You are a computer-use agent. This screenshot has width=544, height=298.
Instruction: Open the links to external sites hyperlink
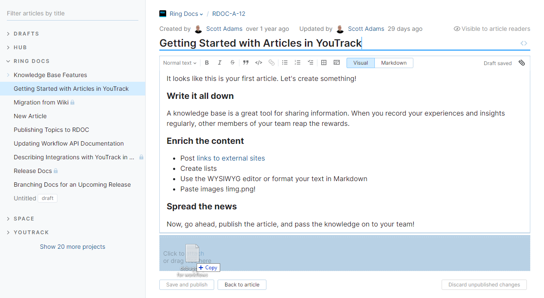(231, 158)
